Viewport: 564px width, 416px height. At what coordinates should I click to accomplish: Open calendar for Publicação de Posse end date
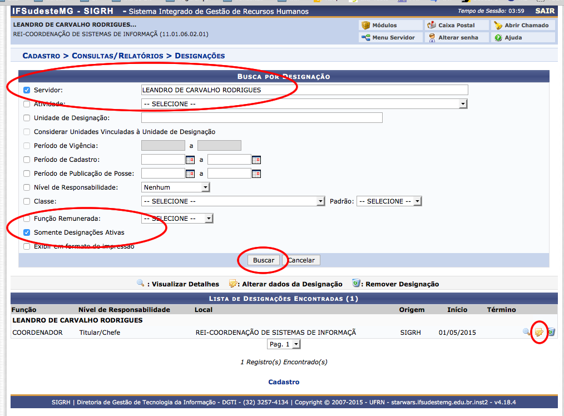click(x=256, y=174)
